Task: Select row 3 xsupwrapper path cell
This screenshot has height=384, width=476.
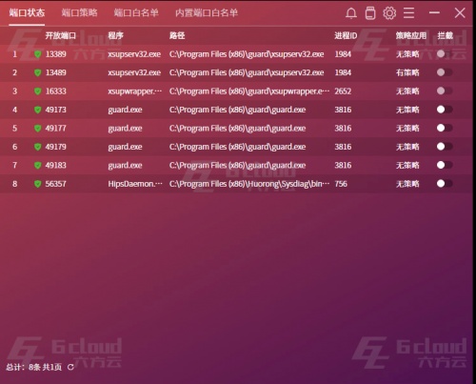Action: [x=249, y=91]
